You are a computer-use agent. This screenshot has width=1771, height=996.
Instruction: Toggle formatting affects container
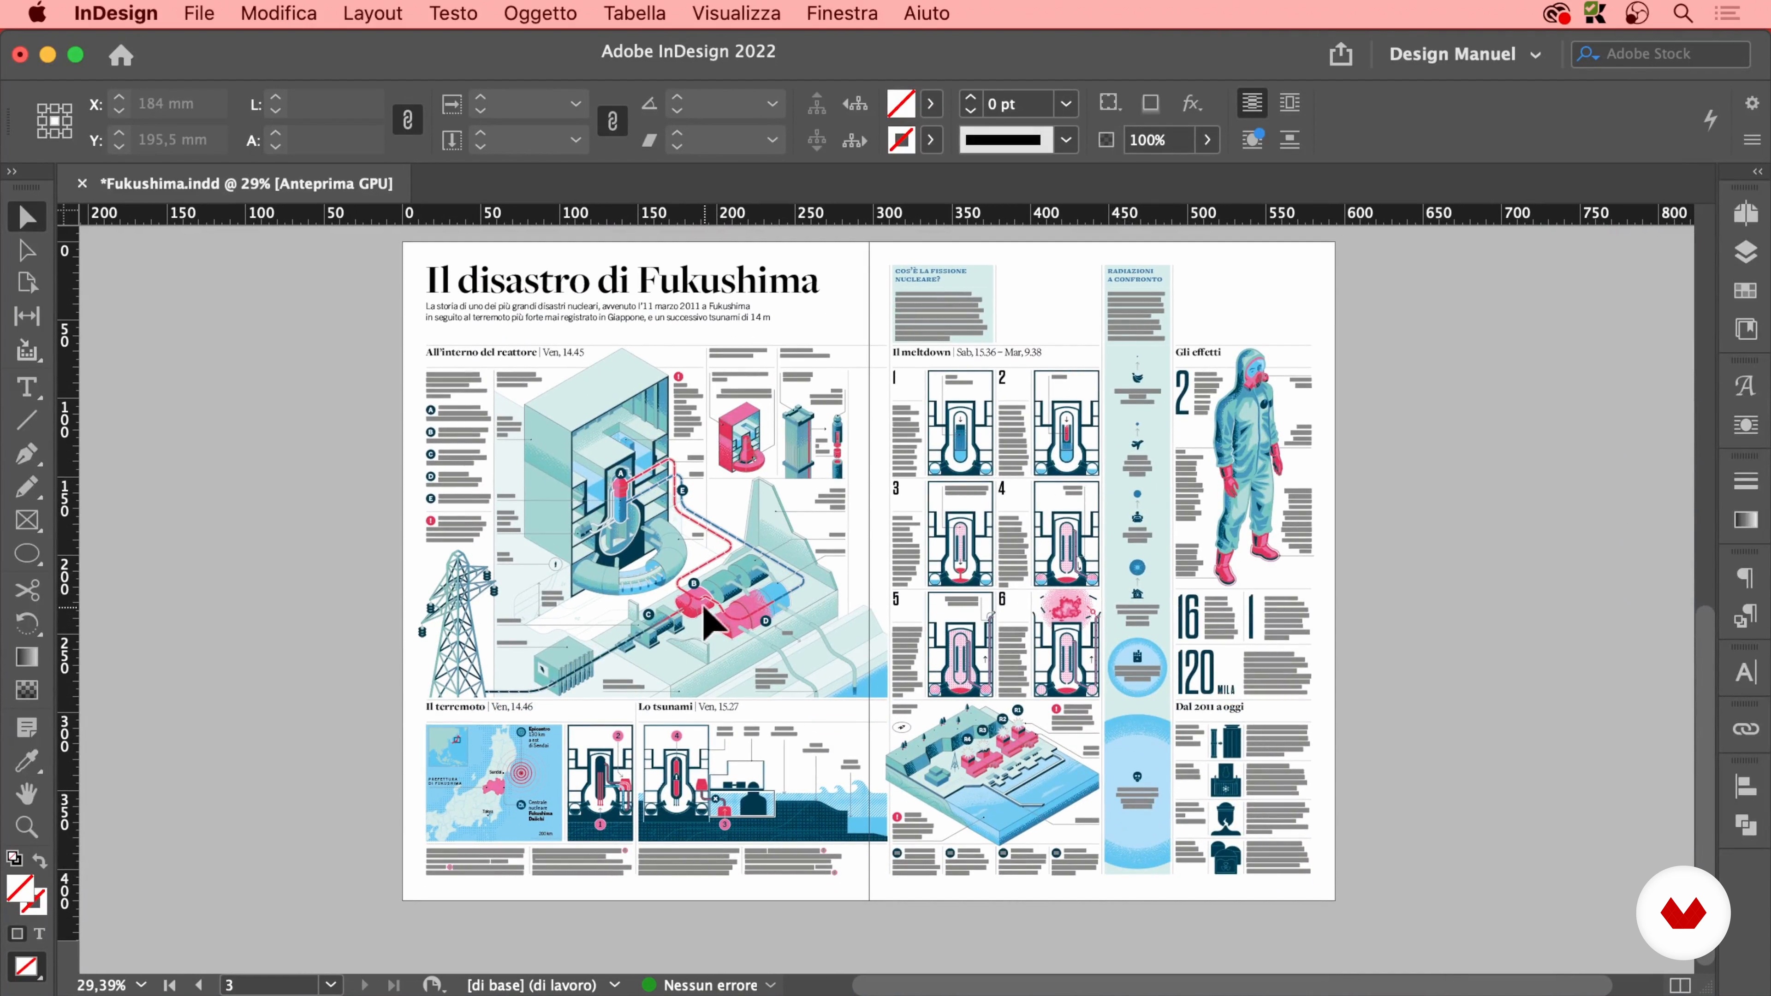(x=17, y=933)
